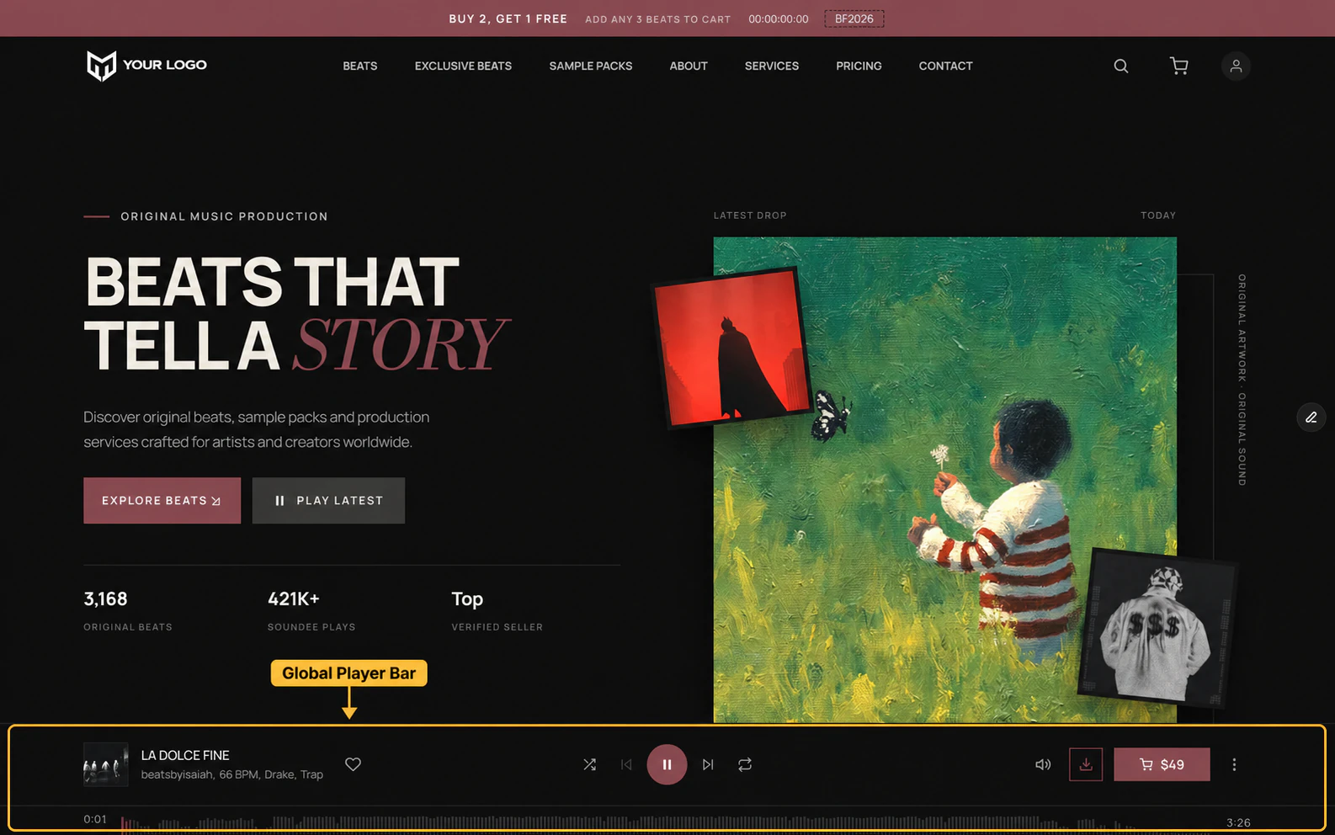Click the BUY 2, GET 1 FREE banner text
The image size is (1335, 835).
pos(508,19)
